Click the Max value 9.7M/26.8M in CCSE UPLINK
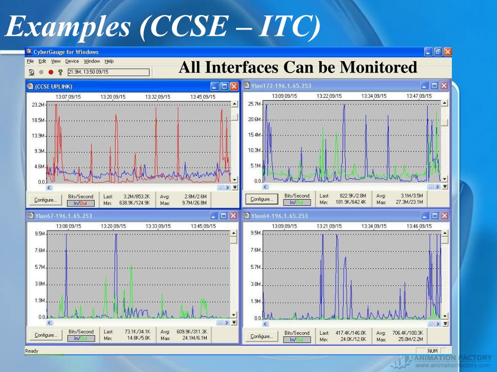 click(194, 203)
